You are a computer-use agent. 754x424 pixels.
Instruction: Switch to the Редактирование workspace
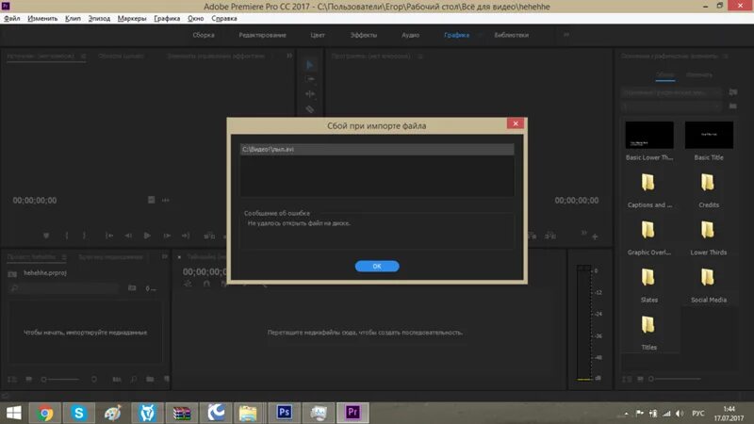pyautogui.click(x=263, y=35)
